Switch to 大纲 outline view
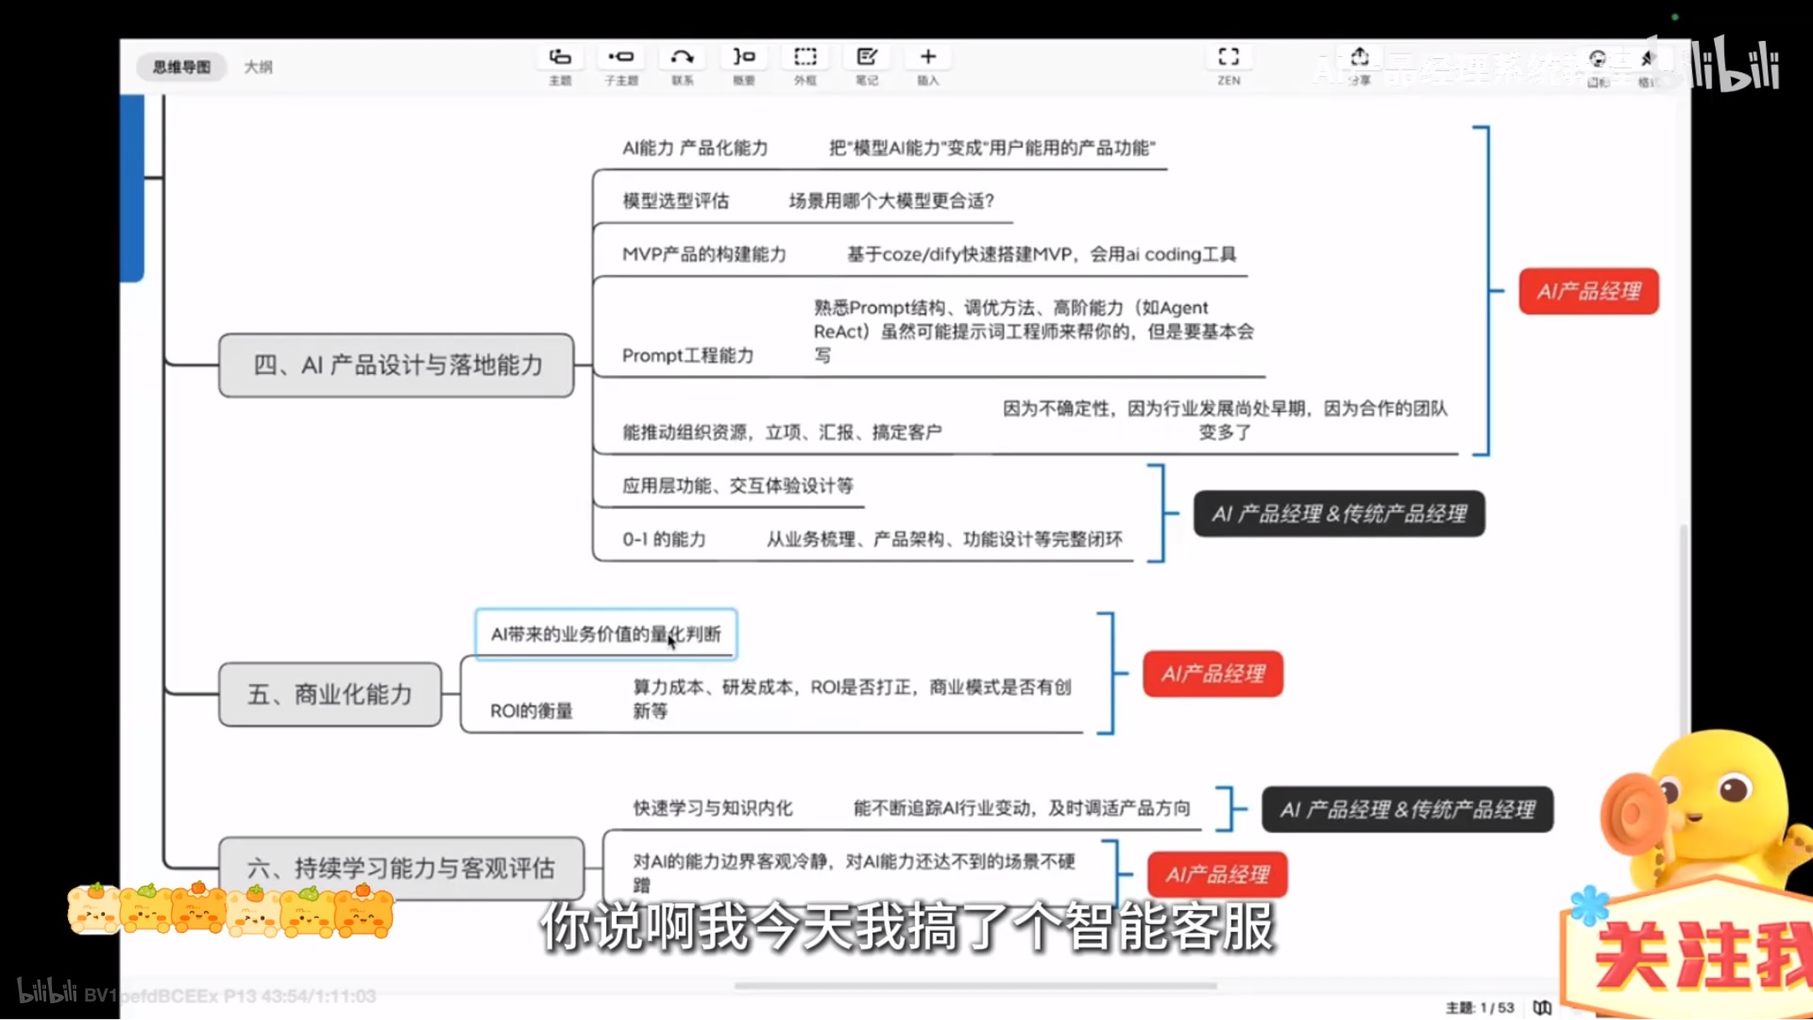 point(259,67)
